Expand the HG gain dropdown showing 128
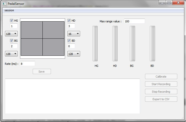Screen dimensions: 186x122 point(11,34)
